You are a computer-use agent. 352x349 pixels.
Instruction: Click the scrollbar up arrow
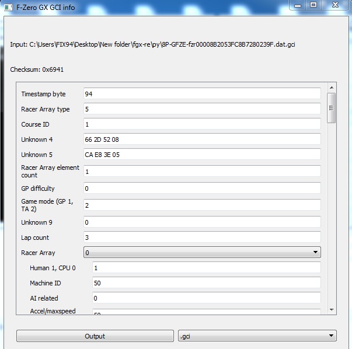click(332, 88)
